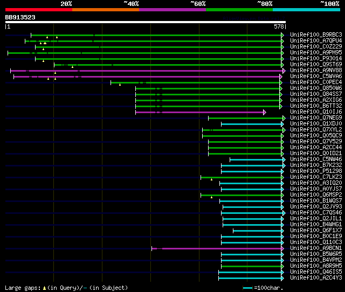Viewport: 345px width, 292px height.
Task: Click the cyan ~100% identity legend segment
Action: click(x=306, y=10)
